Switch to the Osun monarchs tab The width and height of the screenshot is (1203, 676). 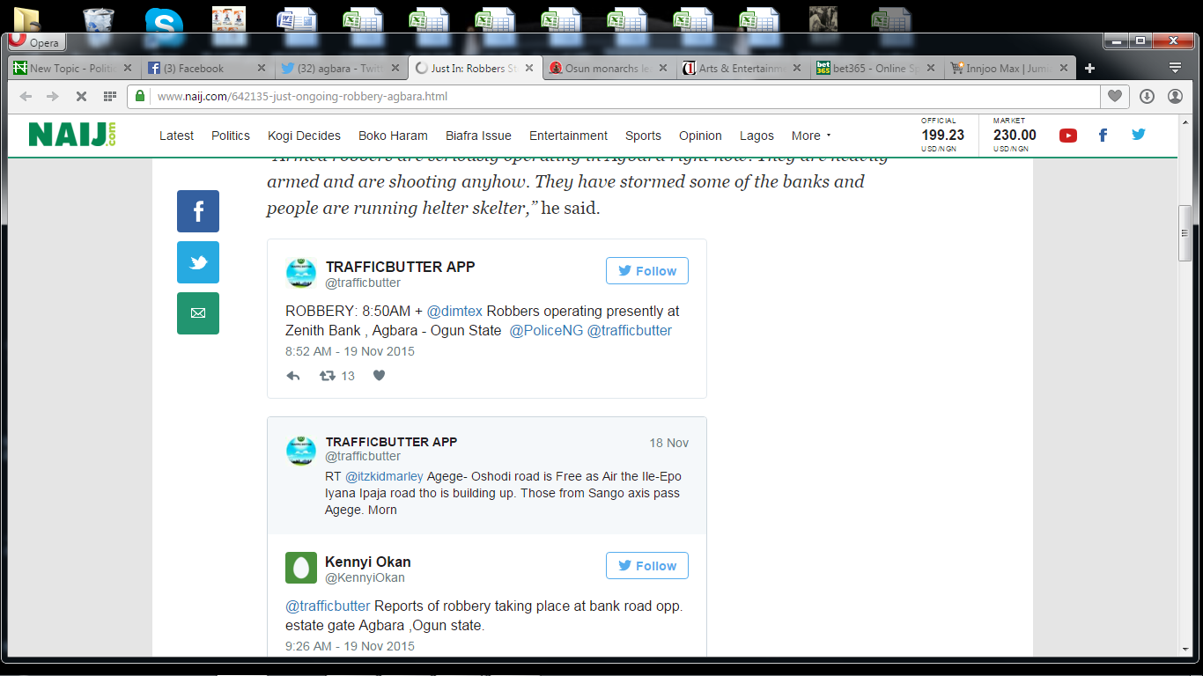(x=608, y=69)
